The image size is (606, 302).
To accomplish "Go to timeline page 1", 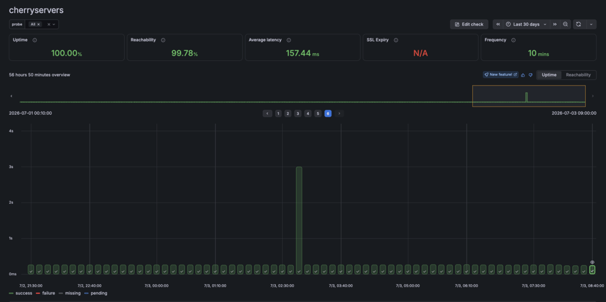I will point(278,113).
